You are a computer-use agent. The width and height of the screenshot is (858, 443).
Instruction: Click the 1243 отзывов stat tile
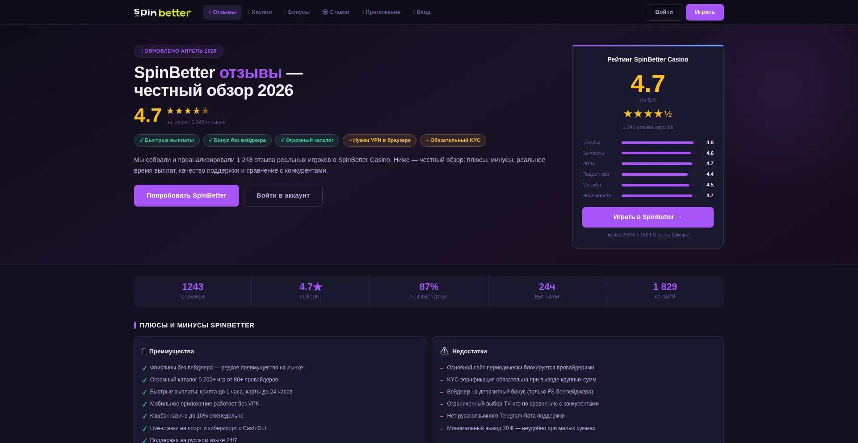(193, 291)
